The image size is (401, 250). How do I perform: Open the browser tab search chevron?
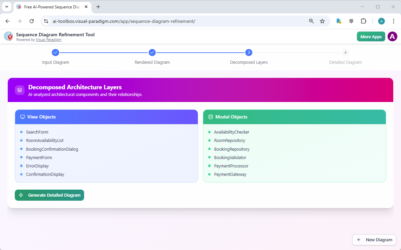point(6,7)
